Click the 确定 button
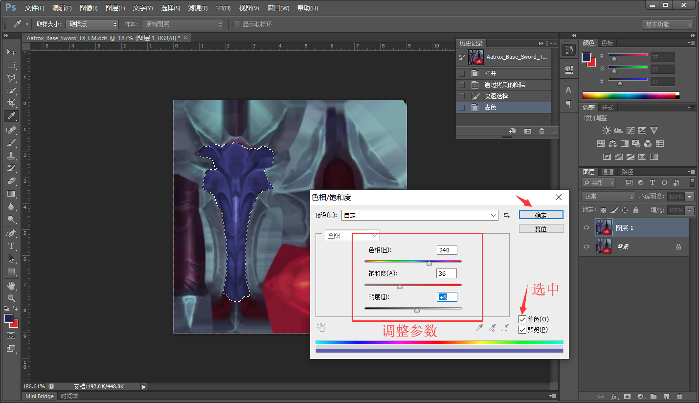 tap(541, 215)
